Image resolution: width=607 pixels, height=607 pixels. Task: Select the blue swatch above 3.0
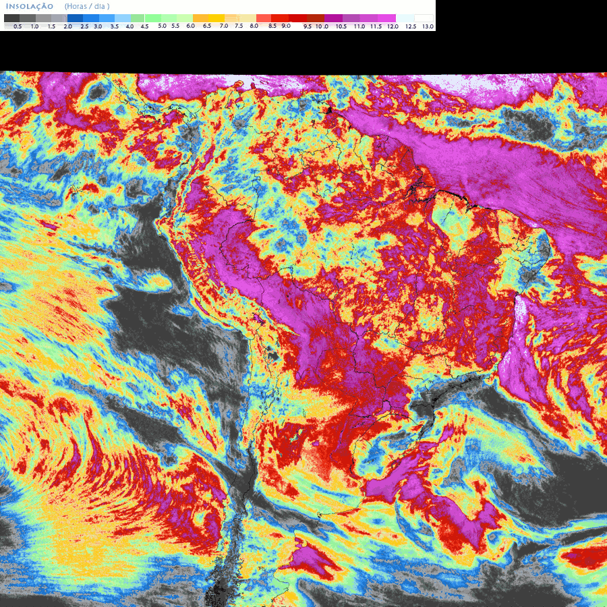click(91, 18)
